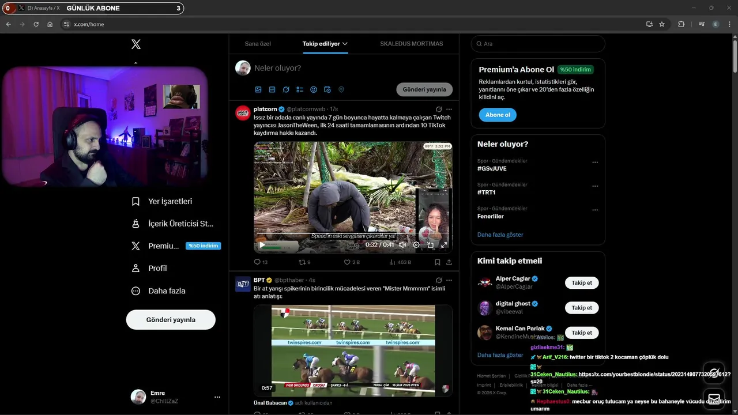Mute the platcorn video volume
This screenshot has width=738, height=415.
point(402,245)
